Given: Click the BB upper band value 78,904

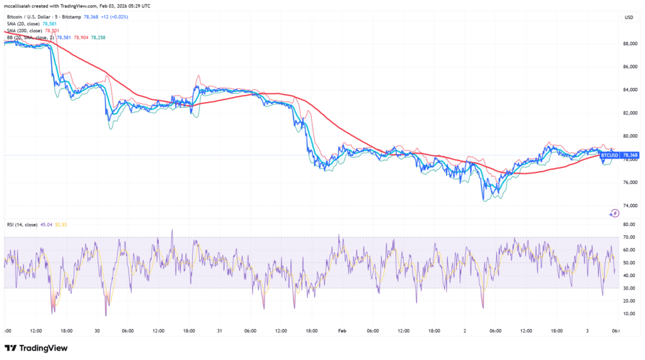Looking at the screenshot, I should pyautogui.click(x=81, y=38).
